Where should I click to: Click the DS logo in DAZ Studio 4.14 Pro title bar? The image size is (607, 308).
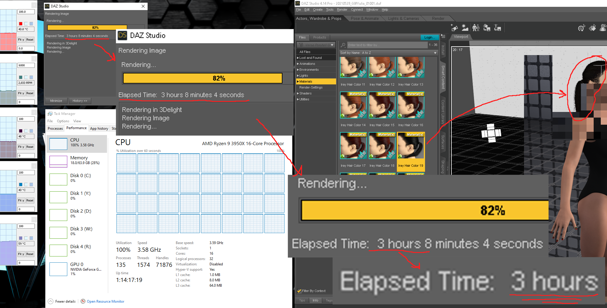[x=298, y=3]
